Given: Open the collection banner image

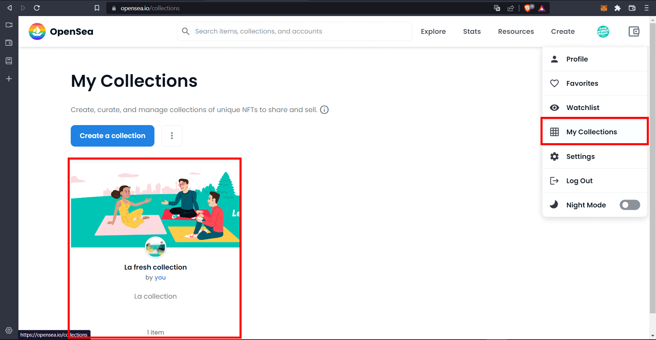Looking at the screenshot, I should coord(155,205).
